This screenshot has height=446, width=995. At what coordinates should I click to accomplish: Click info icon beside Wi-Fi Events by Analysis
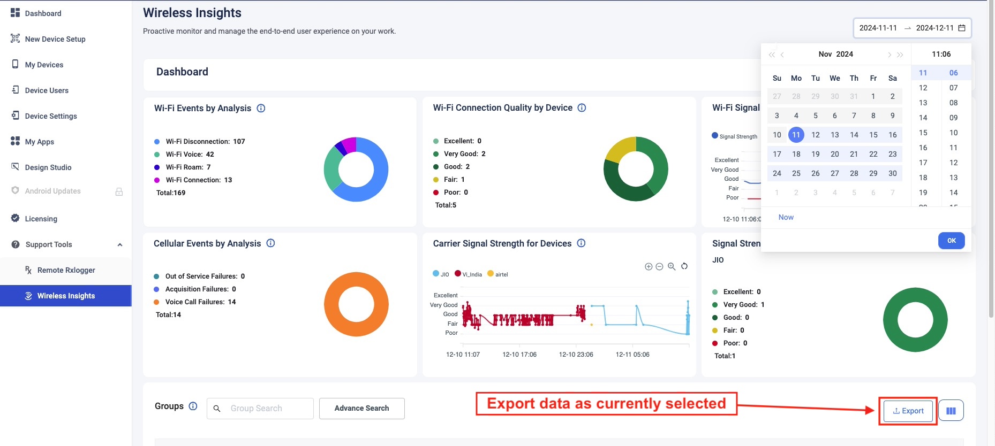261,108
